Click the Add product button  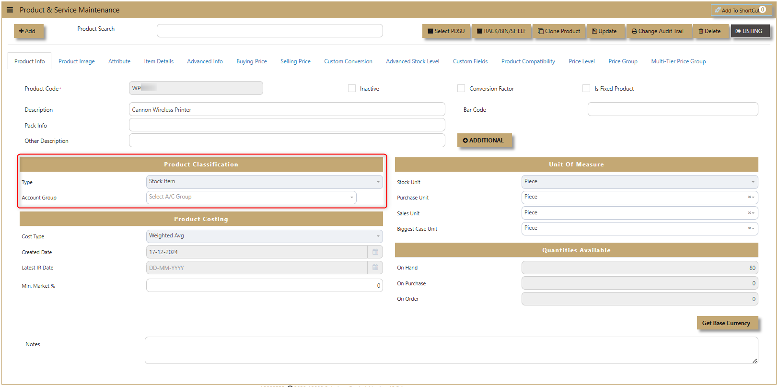(28, 31)
